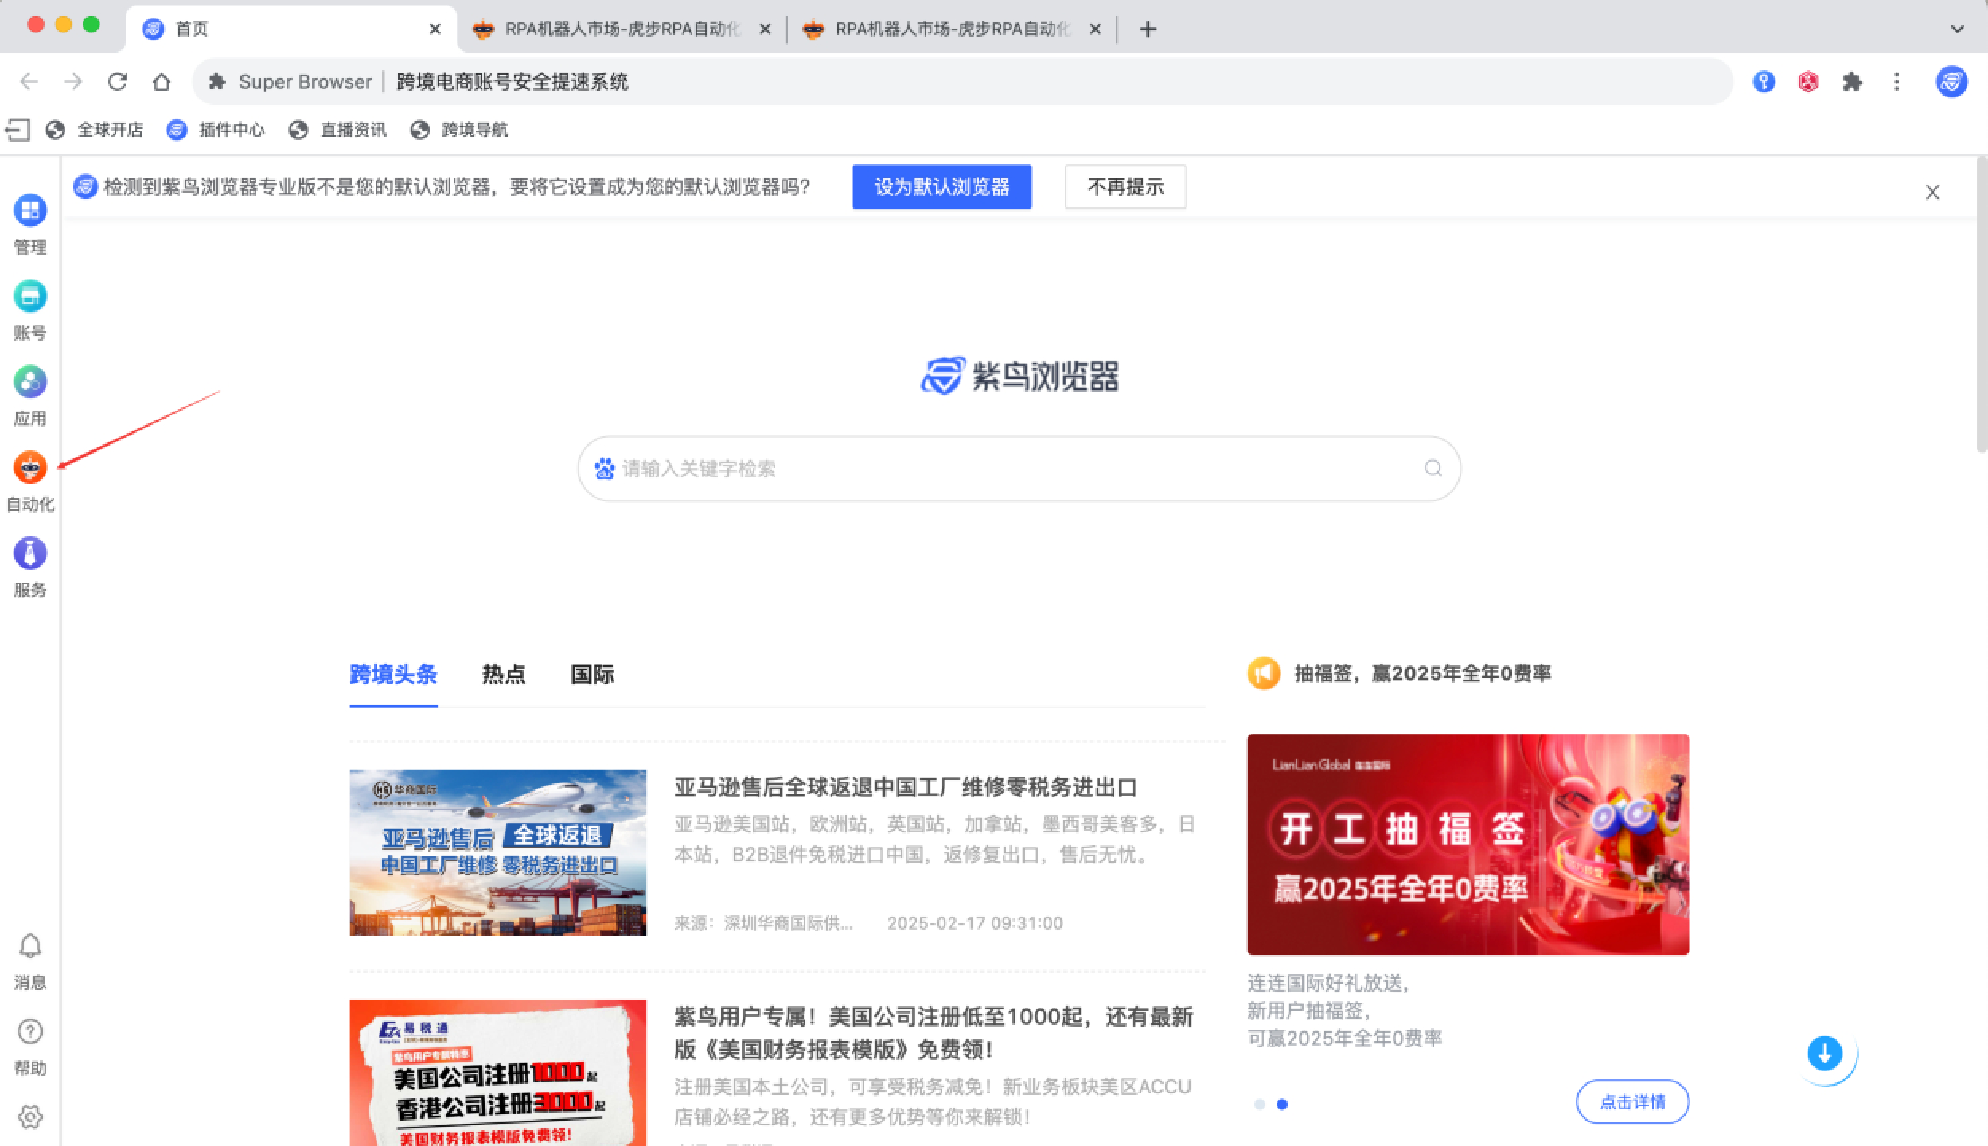Viewport: 1988px width, 1146px height.
Task: Click the search magnifier icon
Action: pyautogui.click(x=1433, y=468)
